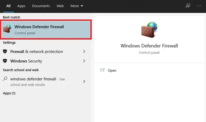Click shield icon beside Firewall & network protection
The height and width of the screenshot is (122, 206).
5,51
